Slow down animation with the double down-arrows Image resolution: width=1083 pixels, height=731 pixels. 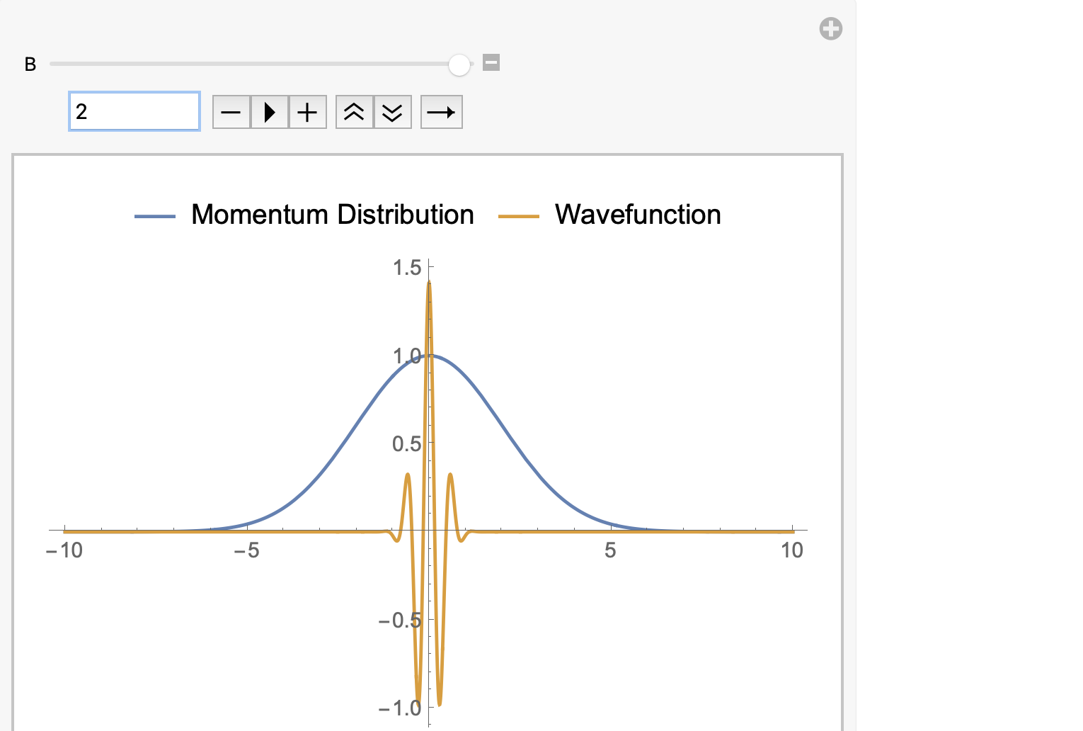pyautogui.click(x=392, y=112)
